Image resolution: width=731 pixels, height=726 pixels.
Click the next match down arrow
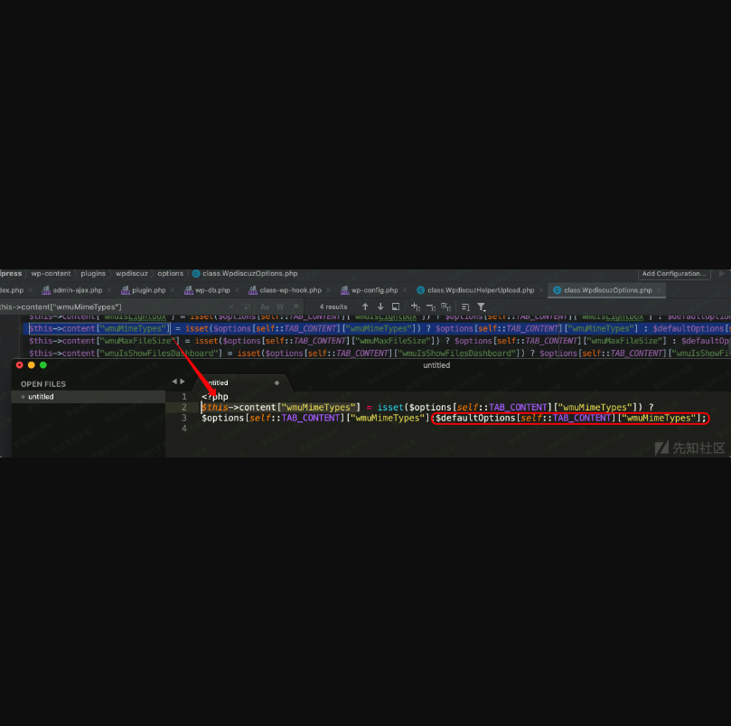click(x=379, y=307)
